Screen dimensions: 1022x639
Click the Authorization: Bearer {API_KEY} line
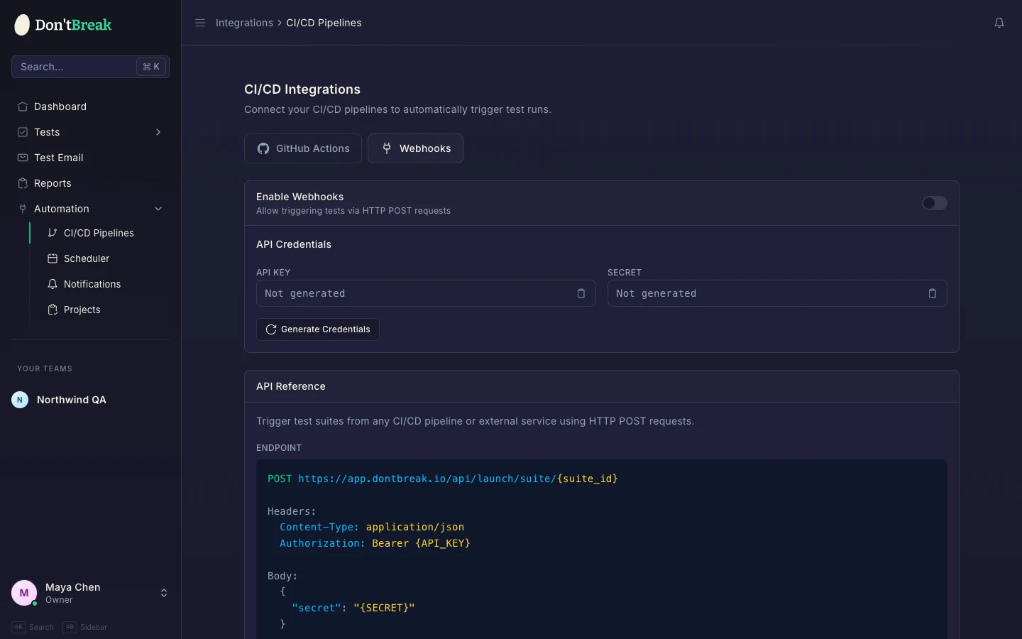[375, 543]
